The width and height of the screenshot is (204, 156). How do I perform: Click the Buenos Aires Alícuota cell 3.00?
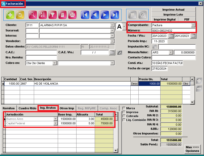coord(85,119)
